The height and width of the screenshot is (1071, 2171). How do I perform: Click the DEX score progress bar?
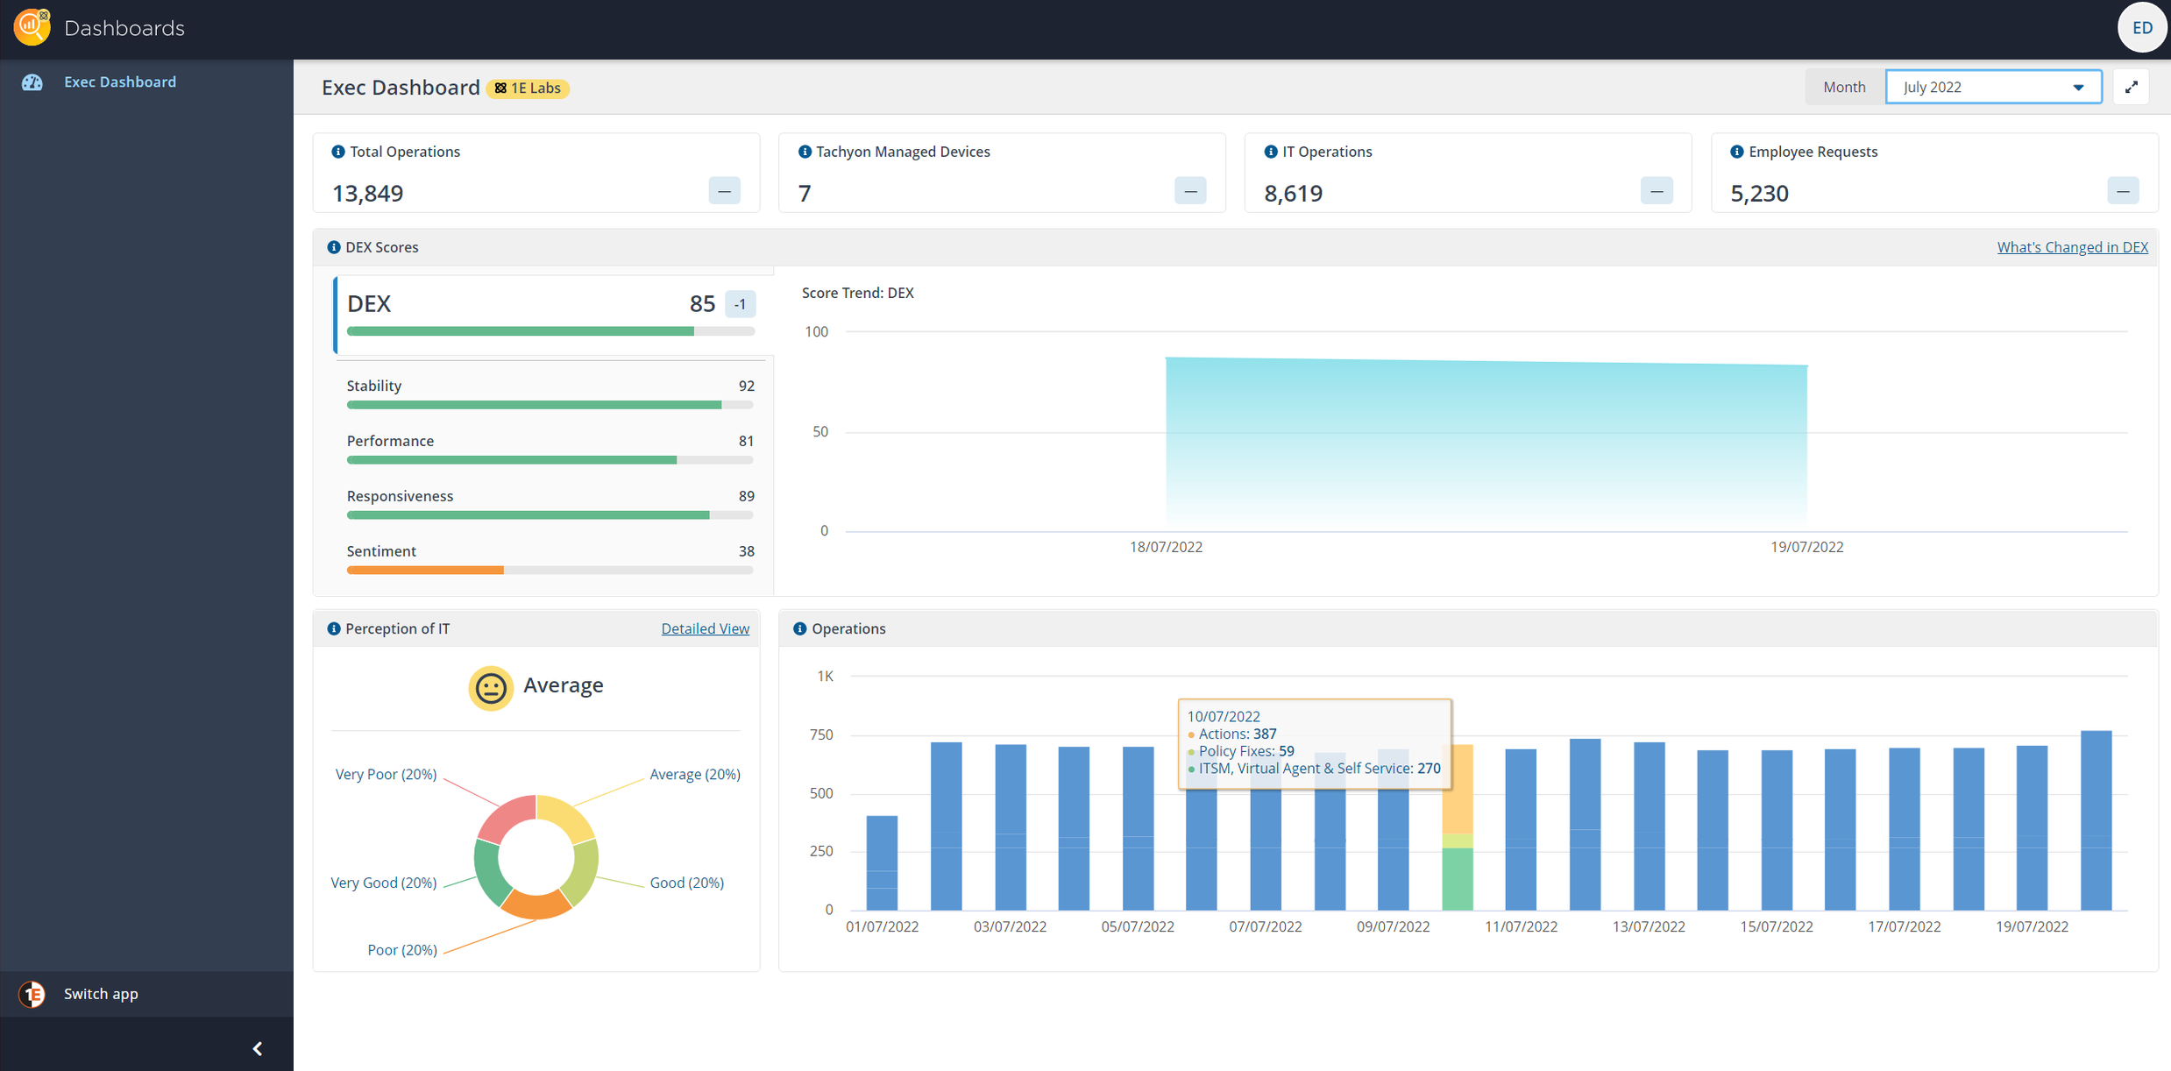(x=550, y=331)
